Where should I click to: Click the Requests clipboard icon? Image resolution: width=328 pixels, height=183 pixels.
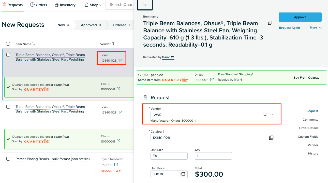pyautogui.click(x=4, y=5)
